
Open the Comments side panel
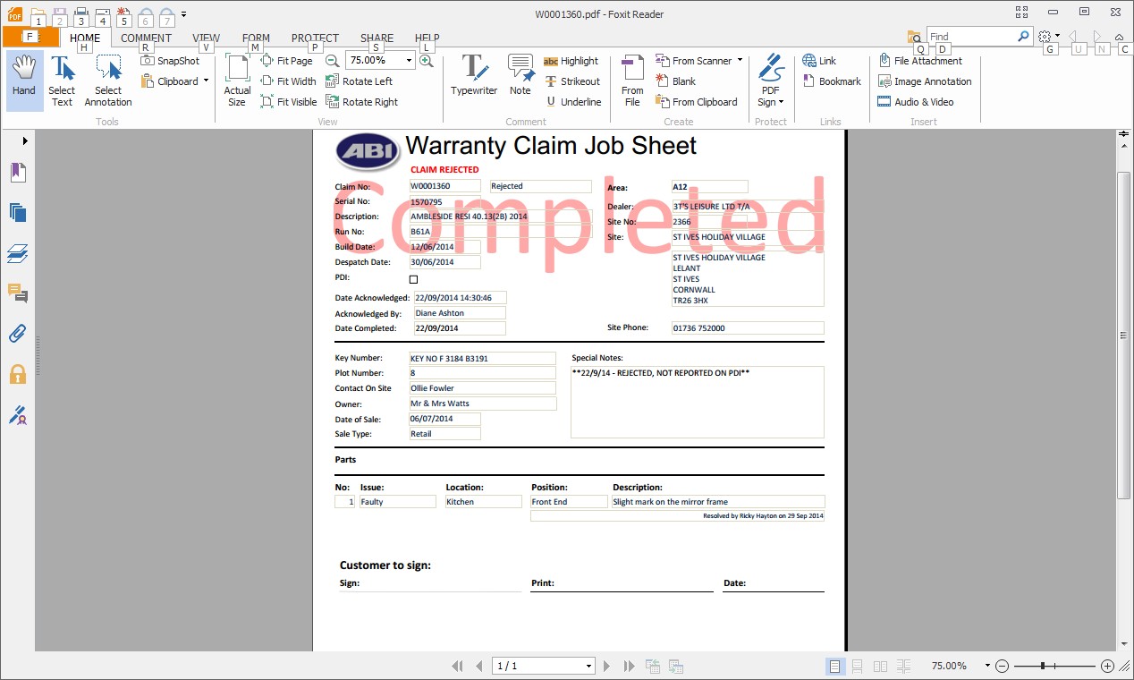18,293
